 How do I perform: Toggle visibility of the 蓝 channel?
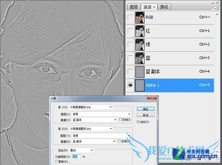tap(130, 58)
